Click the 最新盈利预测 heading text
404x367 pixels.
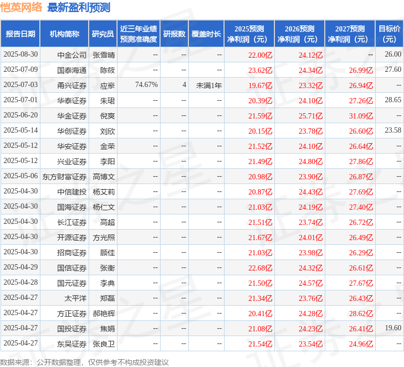(x=79, y=7)
